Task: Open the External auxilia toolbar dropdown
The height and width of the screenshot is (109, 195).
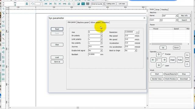Action: [x=104, y=4]
